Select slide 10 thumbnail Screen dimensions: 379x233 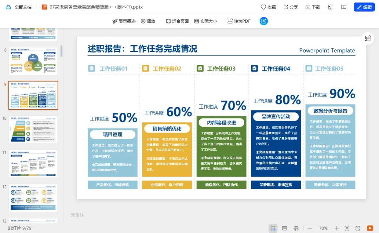tap(33, 130)
